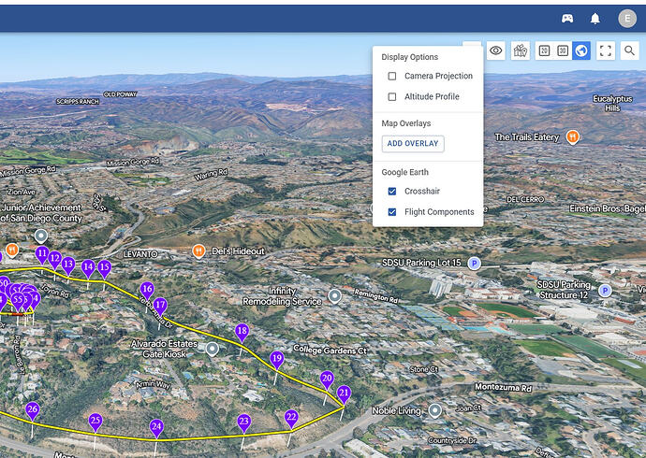Enter fullscreen map mode
This screenshot has width=646, height=458.
pyautogui.click(x=605, y=50)
